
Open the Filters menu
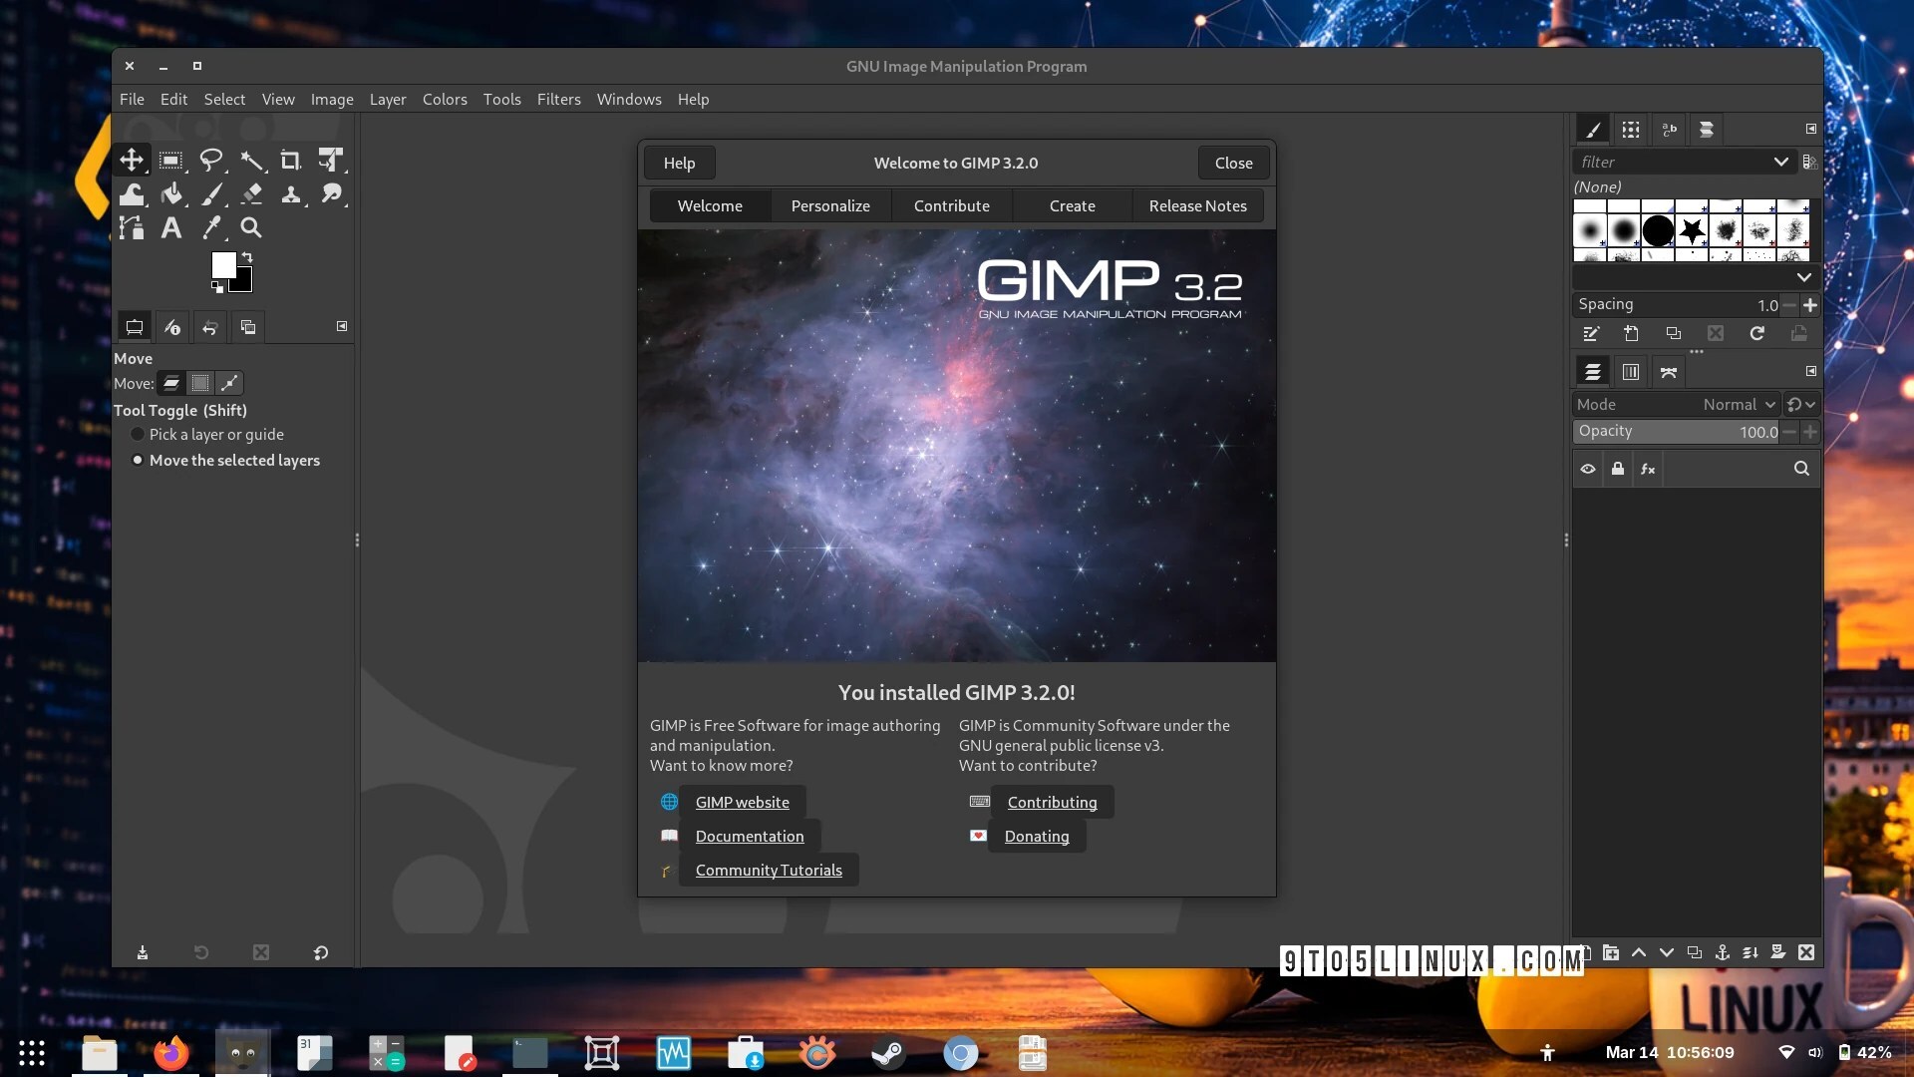point(558,99)
